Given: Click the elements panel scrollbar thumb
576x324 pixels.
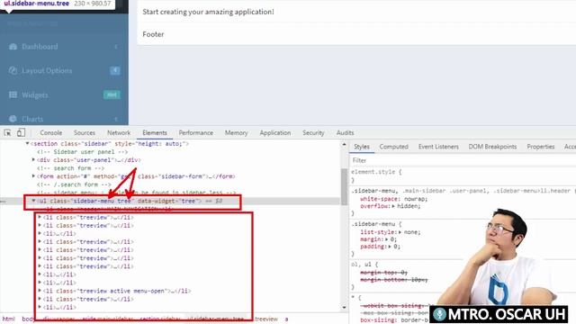Looking at the screenshot, I should point(344,186).
